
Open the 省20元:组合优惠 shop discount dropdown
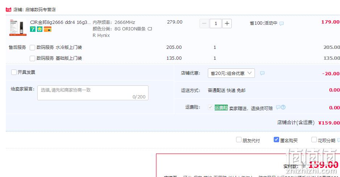click(x=231, y=73)
